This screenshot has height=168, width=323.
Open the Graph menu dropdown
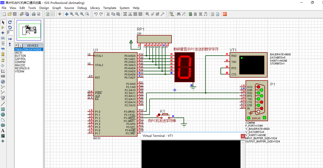point(57,8)
